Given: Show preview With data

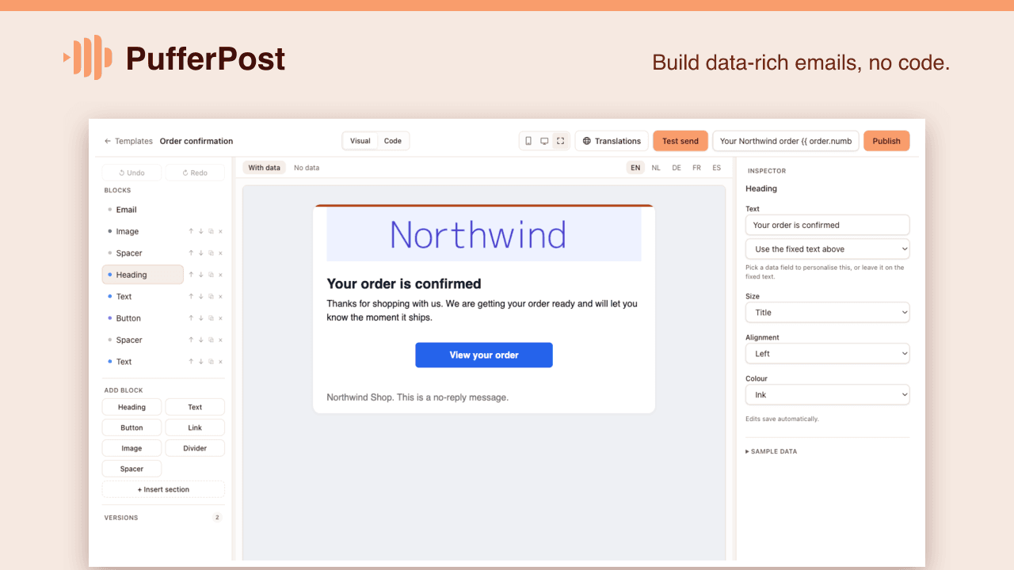Looking at the screenshot, I should pos(264,168).
